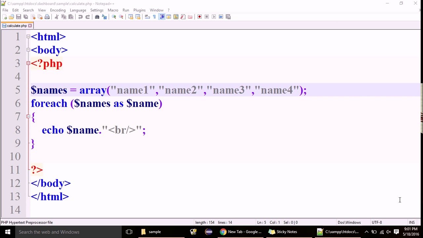Open the Function List toolbar icon
The width and height of the screenshot is (423, 238).
(183, 17)
